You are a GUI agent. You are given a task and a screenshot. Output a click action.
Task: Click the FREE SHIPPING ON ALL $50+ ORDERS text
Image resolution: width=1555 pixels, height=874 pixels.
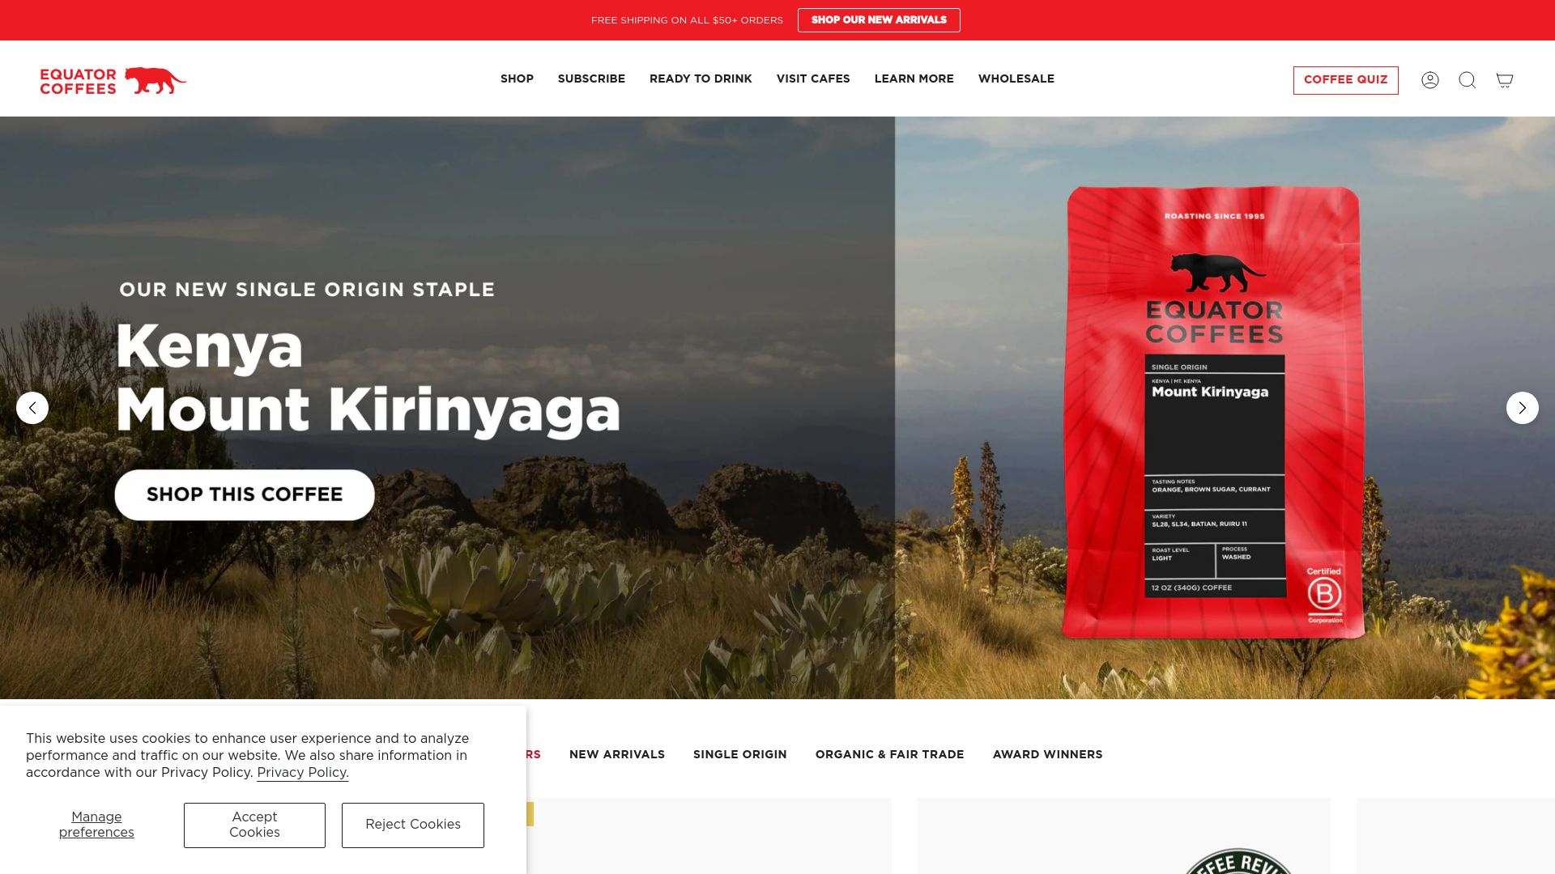click(x=687, y=20)
